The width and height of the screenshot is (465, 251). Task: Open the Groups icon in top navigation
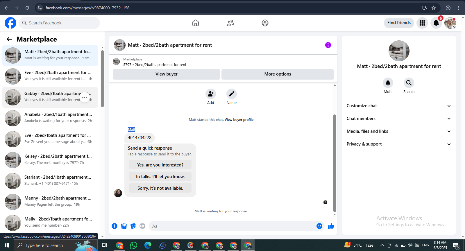(265, 23)
